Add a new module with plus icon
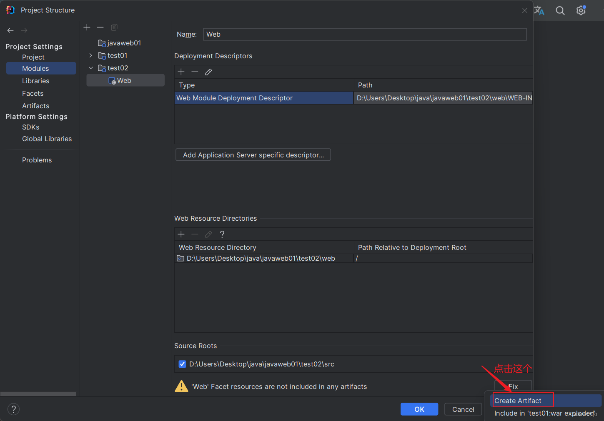This screenshot has height=421, width=604. pos(87,27)
